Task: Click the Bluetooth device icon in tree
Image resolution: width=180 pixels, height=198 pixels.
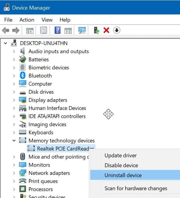Action: point(22,76)
